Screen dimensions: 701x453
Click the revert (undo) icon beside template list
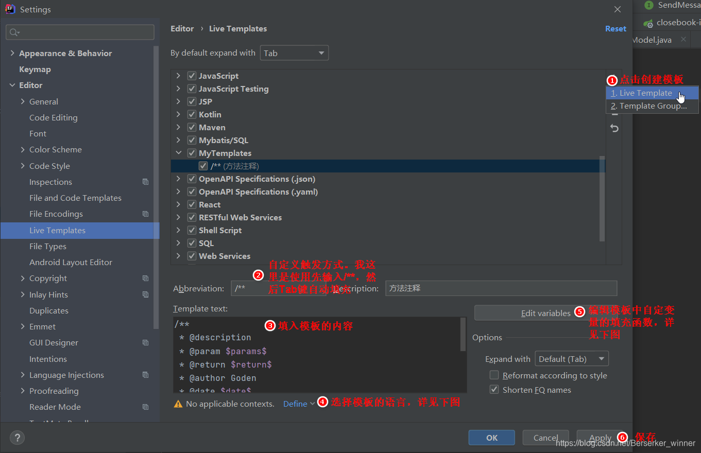(614, 128)
